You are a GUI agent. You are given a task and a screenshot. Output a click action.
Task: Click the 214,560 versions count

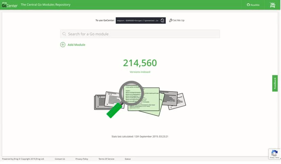(x=140, y=63)
